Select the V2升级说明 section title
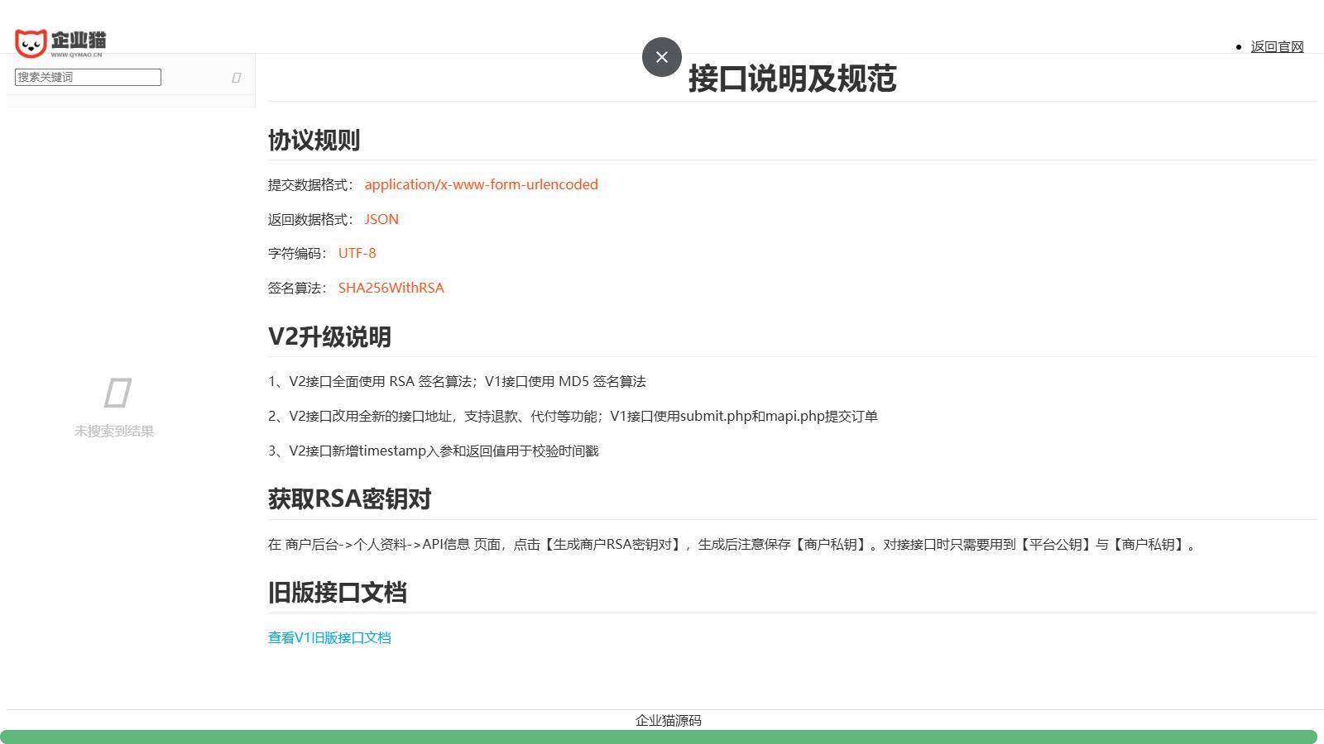Image resolution: width=1324 pixels, height=744 pixels. 330,337
